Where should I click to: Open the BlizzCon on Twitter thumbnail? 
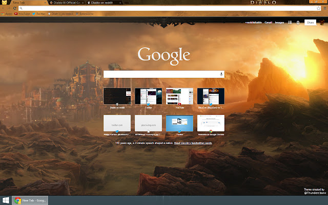pyautogui.click(x=211, y=96)
